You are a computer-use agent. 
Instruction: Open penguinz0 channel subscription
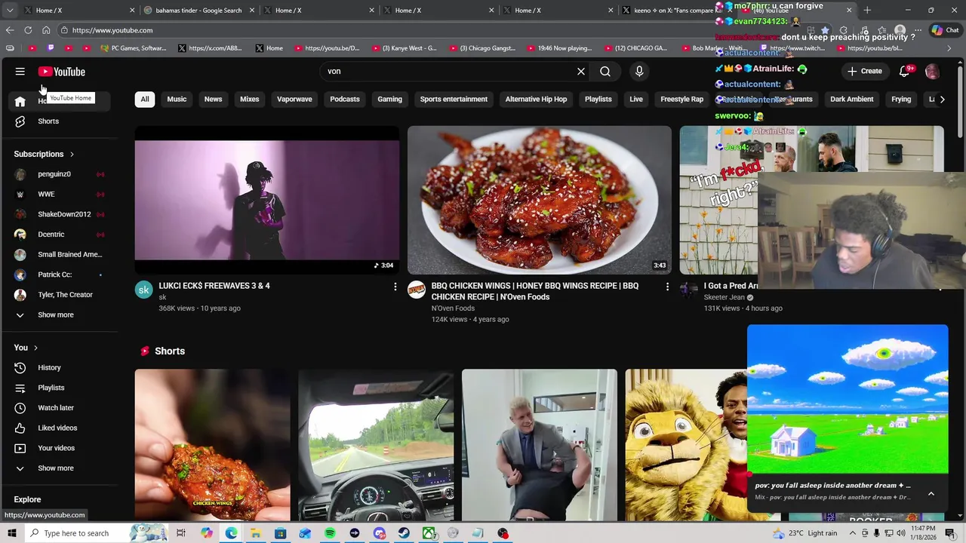(x=59, y=174)
